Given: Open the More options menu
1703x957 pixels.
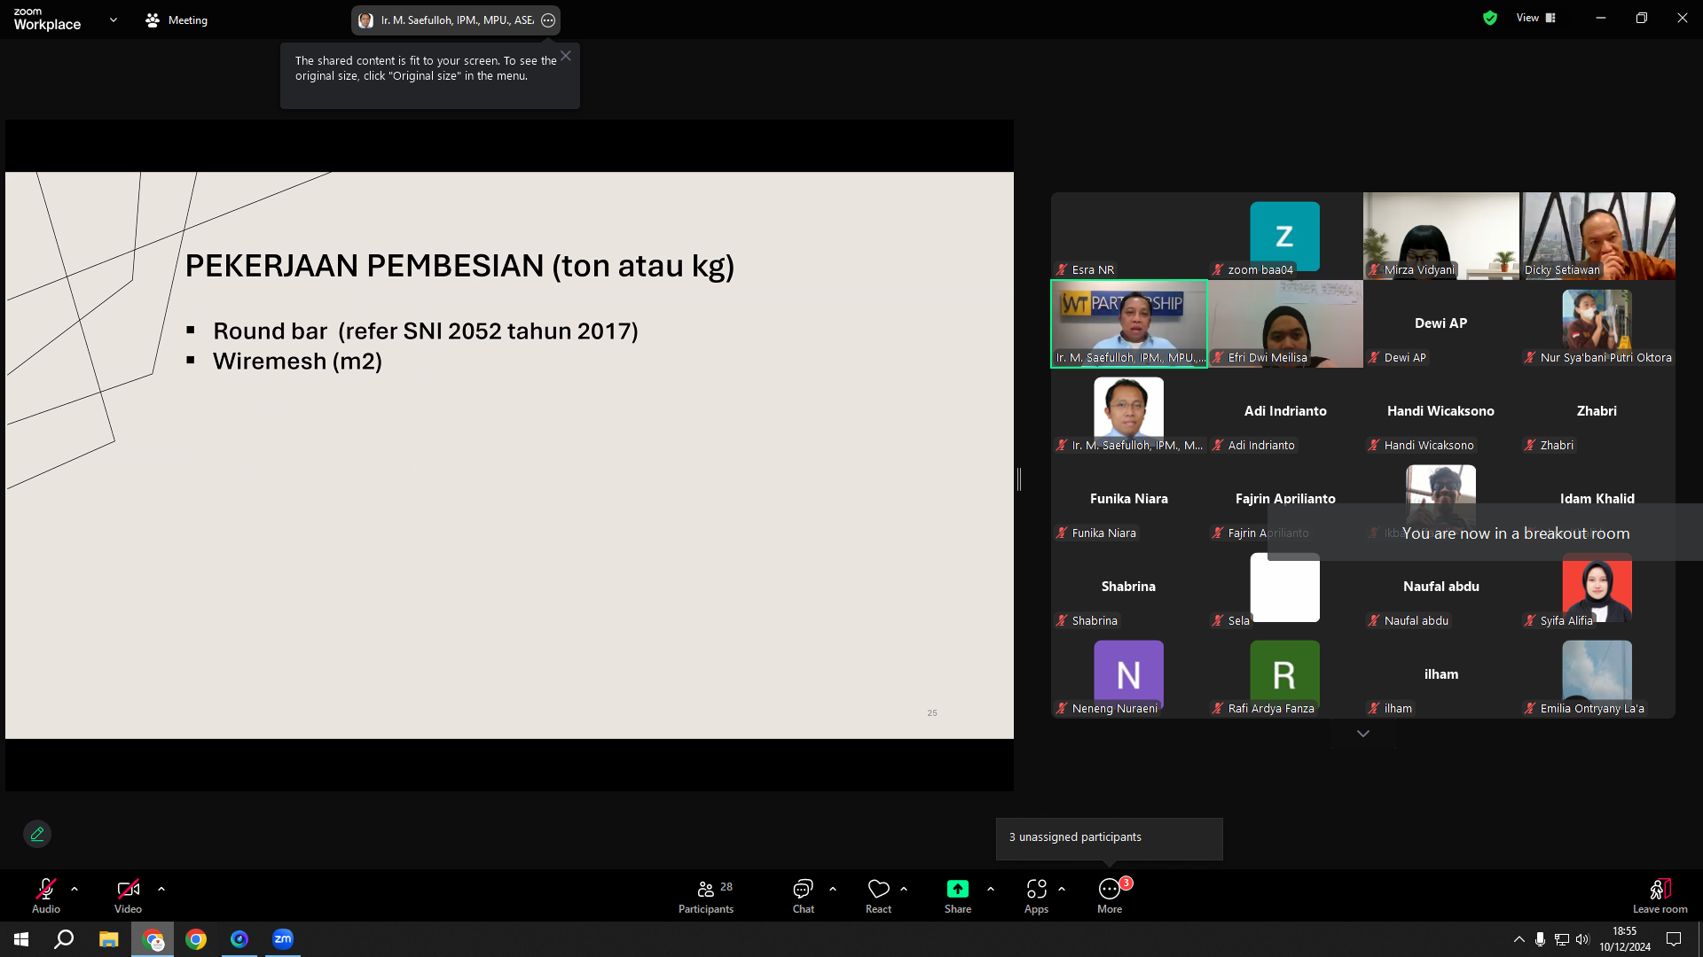Looking at the screenshot, I should tap(1110, 895).
